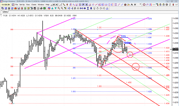Screen dimensions: 179x106
Task: Click the boxed A tool icon
Action: pyautogui.click(x=86, y=5)
